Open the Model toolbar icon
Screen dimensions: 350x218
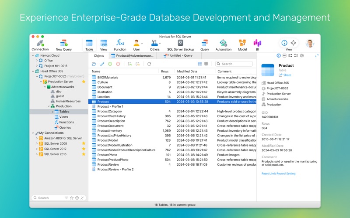(x=242, y=45)
